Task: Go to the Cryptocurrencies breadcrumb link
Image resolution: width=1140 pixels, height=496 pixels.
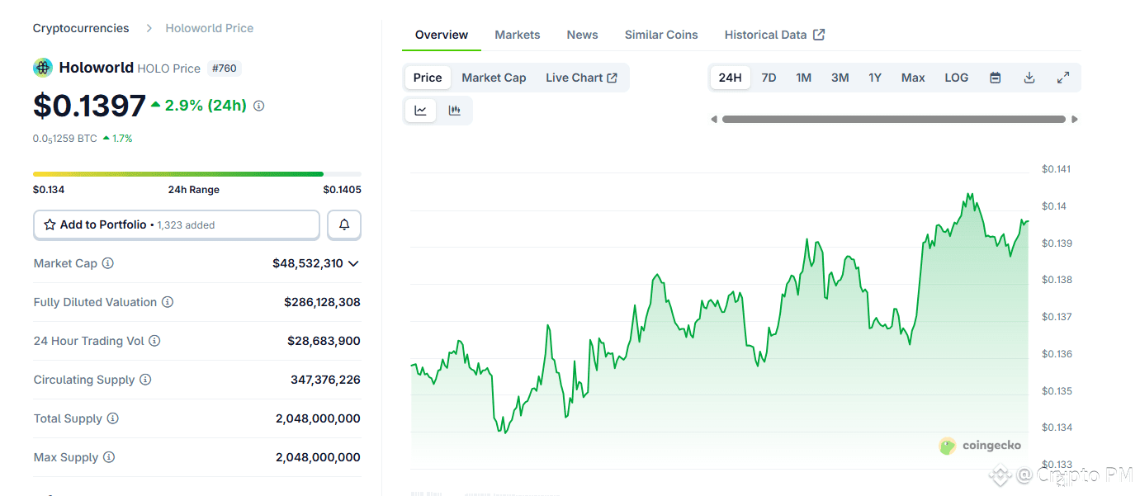Action: tap(81, 28)
